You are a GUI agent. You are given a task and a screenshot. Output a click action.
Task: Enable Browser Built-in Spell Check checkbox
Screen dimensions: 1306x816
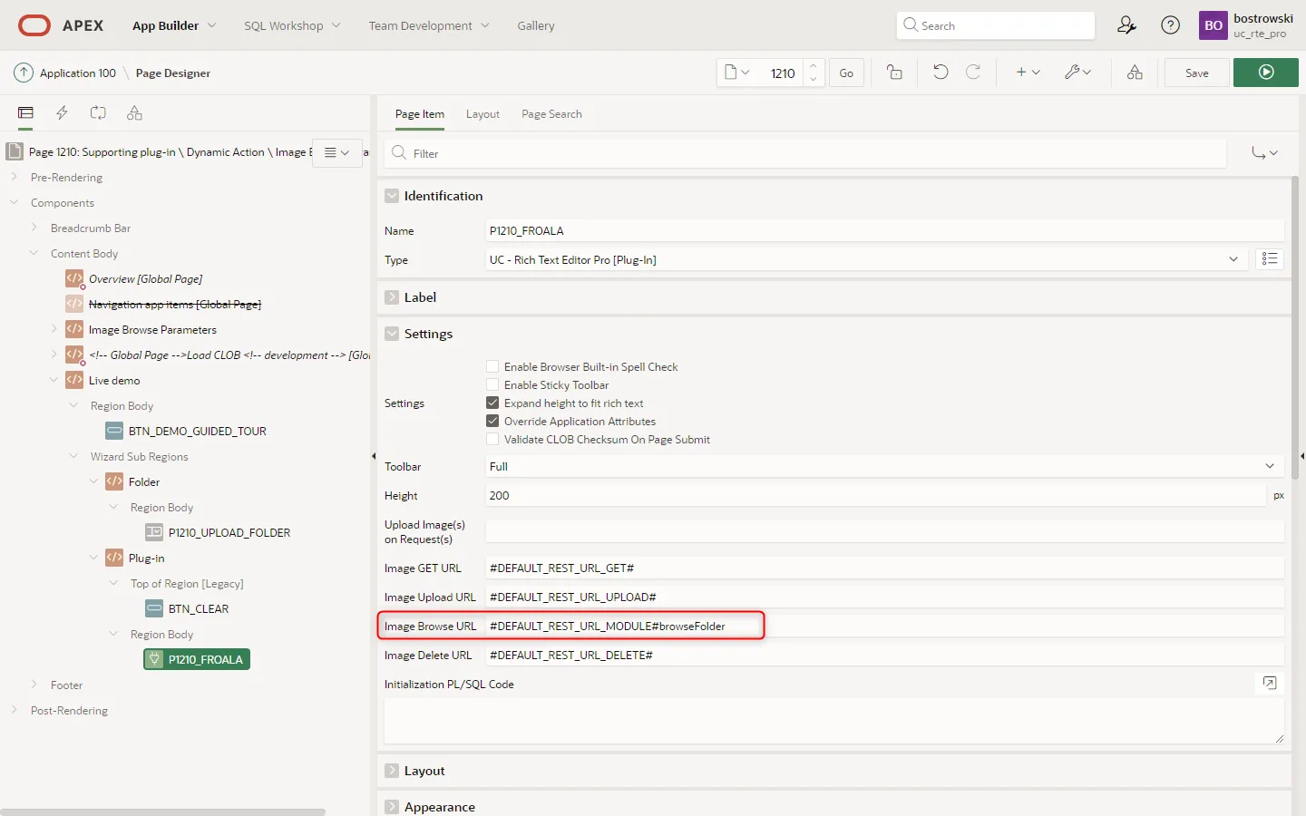(x=492, y=367)
